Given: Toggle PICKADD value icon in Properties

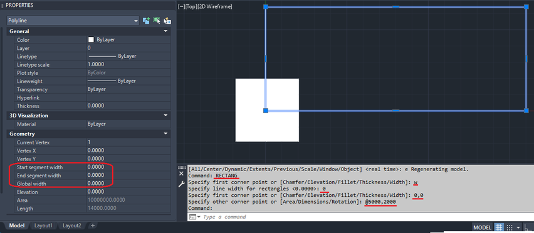Looking at the screenshot, I should tap(147, 21).
